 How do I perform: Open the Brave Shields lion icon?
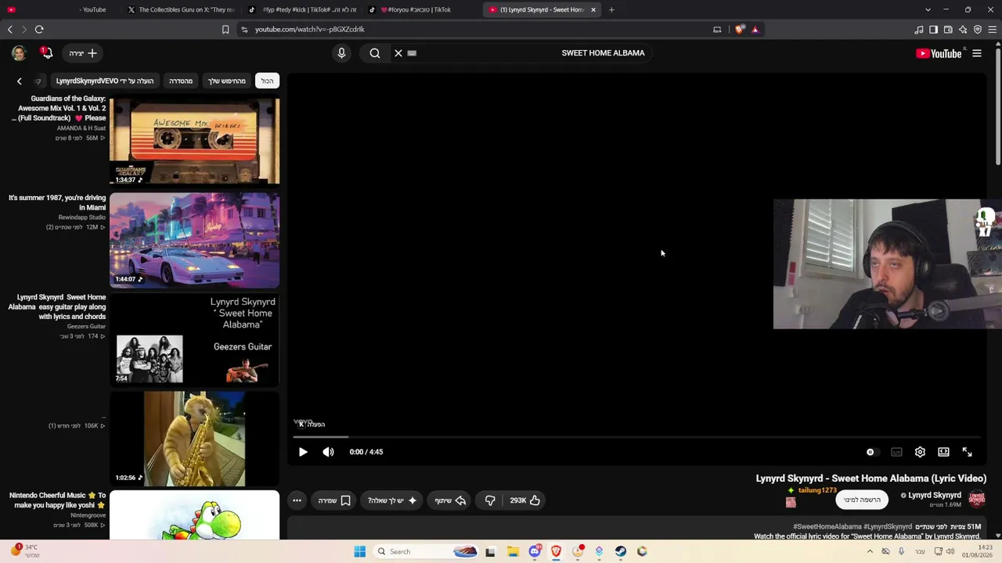point(740,30)
